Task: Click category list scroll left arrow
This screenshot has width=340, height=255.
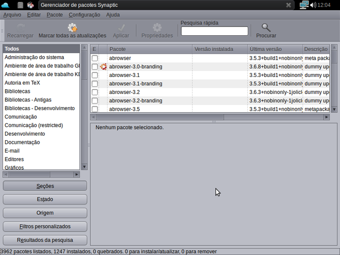Action: click(6, 174)
